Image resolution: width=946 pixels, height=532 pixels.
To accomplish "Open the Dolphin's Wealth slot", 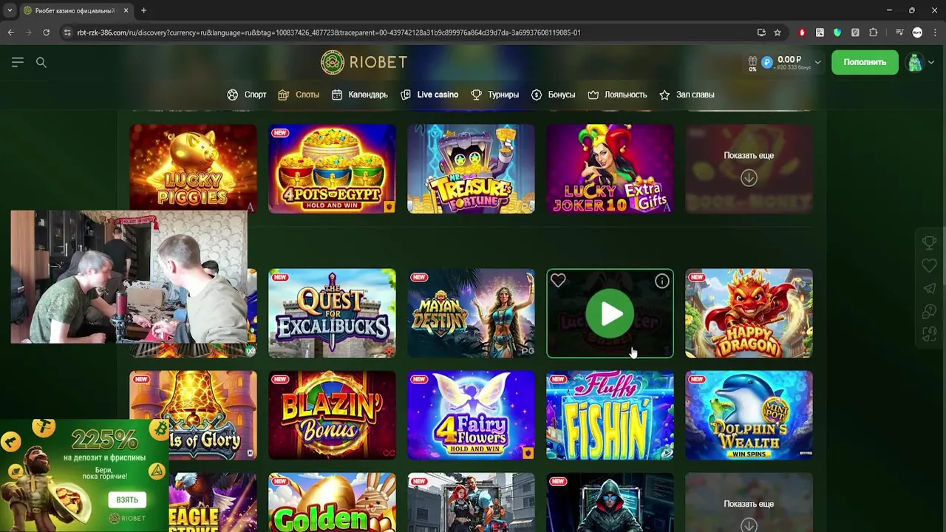I will pos(749,415).
